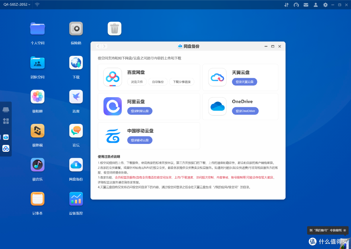The width and height of the screenshot is (351, 249).
Task: Open the user account icon in top bar
Action: coord(316,5)
